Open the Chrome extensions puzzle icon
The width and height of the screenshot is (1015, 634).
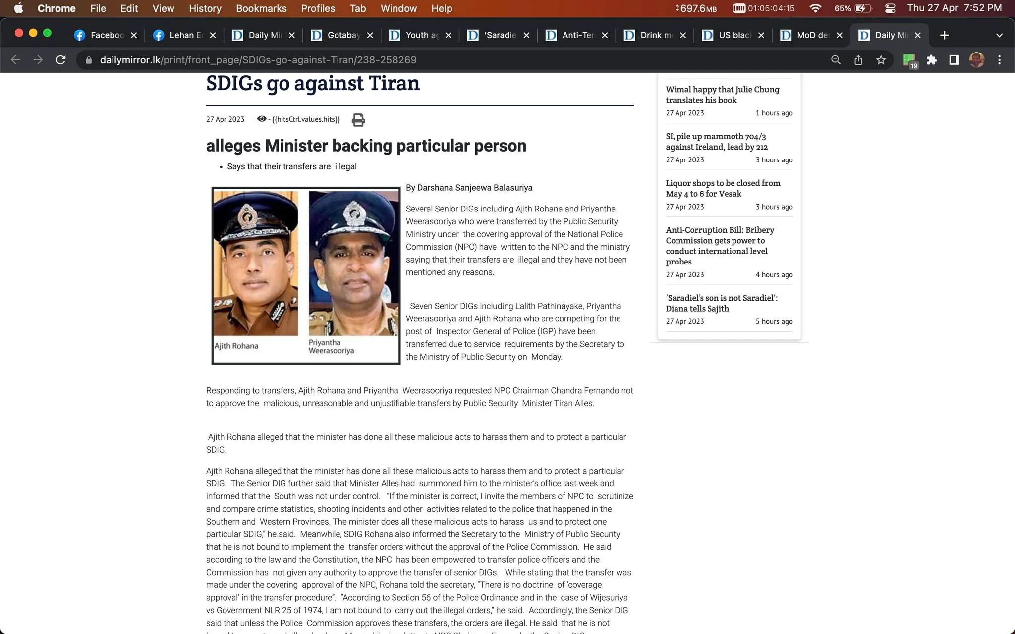tap(932, 60)
